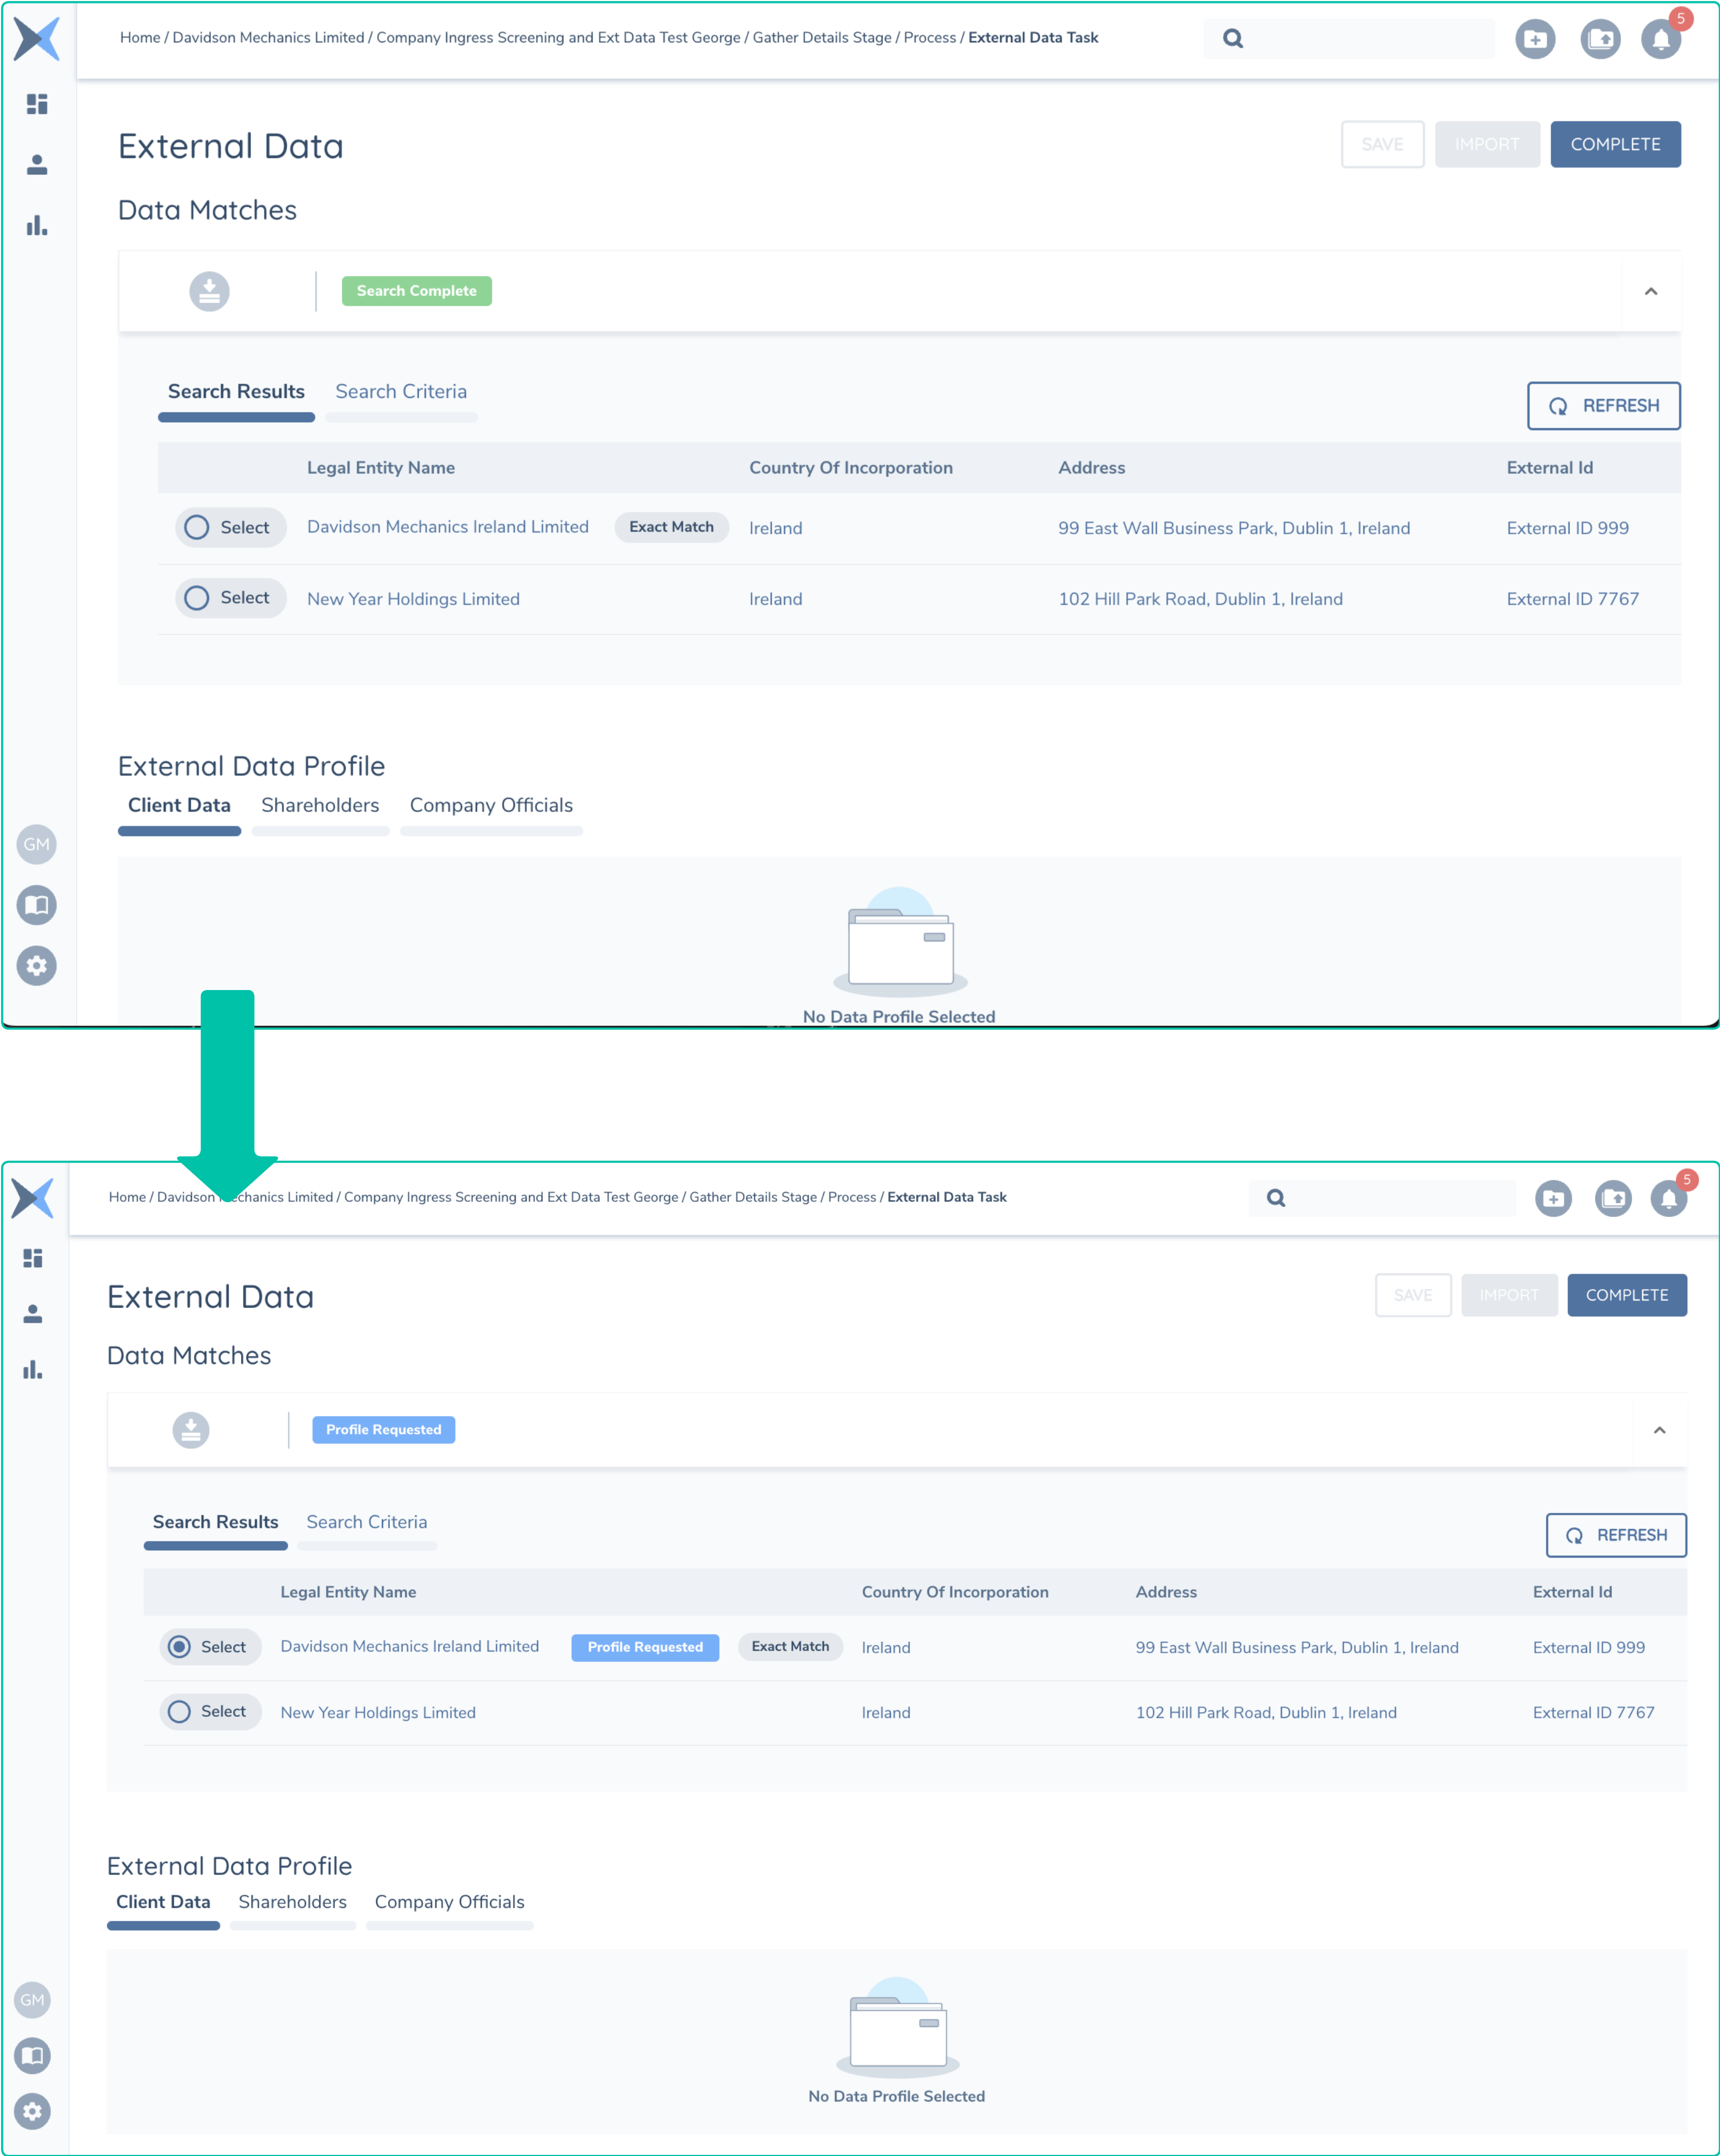Select New Year Holdings radio under Profile Requested
Image resolution: width=1720 pixels, height=2156 pixels.
pyautogui.click(x=180, y=1711)
